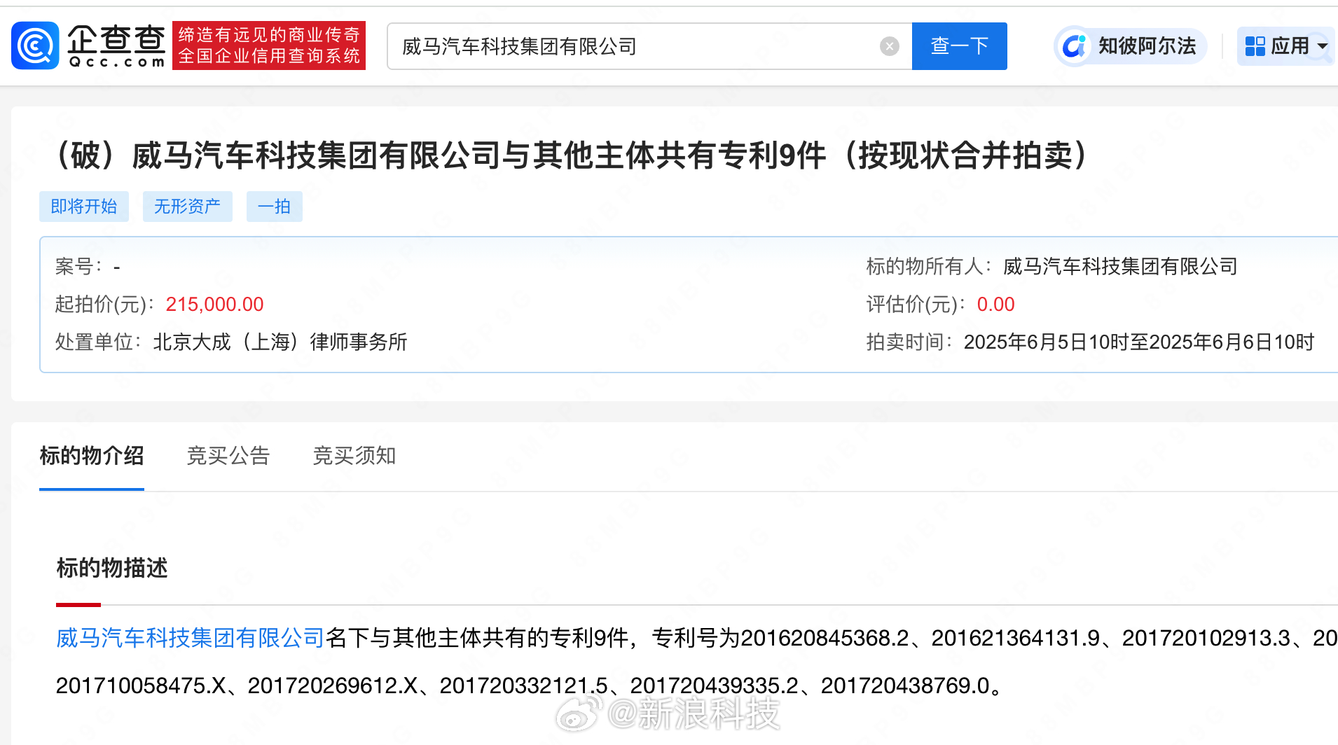Select the 即将开始 status tag
1338x745 pixels.
[x=84, y=207]
